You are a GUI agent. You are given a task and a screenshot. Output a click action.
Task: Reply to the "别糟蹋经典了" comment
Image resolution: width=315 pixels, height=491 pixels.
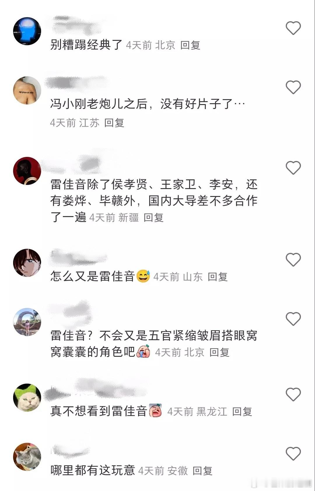click(190, 45)
